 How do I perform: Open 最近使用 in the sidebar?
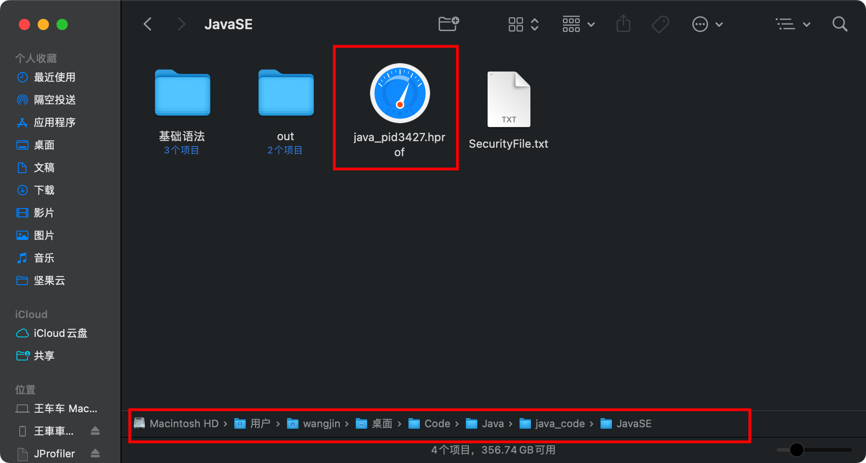(55, 77)
